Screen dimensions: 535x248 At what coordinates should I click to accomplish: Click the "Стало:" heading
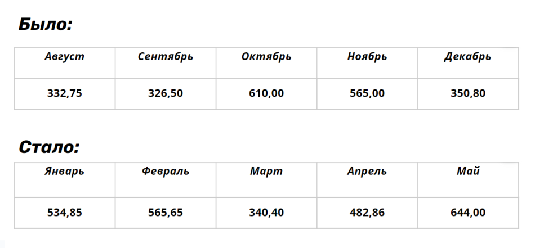pyautogui.click(x=49, y=147)
